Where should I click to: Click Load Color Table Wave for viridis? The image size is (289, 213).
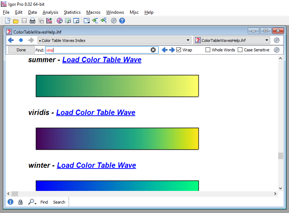pyautogui.click(x=95, y=112)
